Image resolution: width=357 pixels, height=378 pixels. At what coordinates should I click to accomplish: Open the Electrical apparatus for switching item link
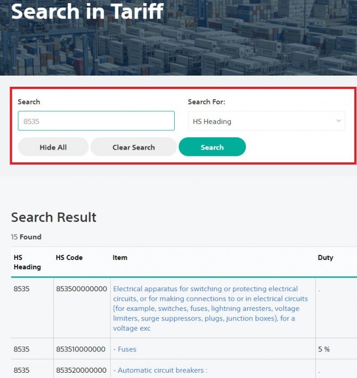point(210,308)
